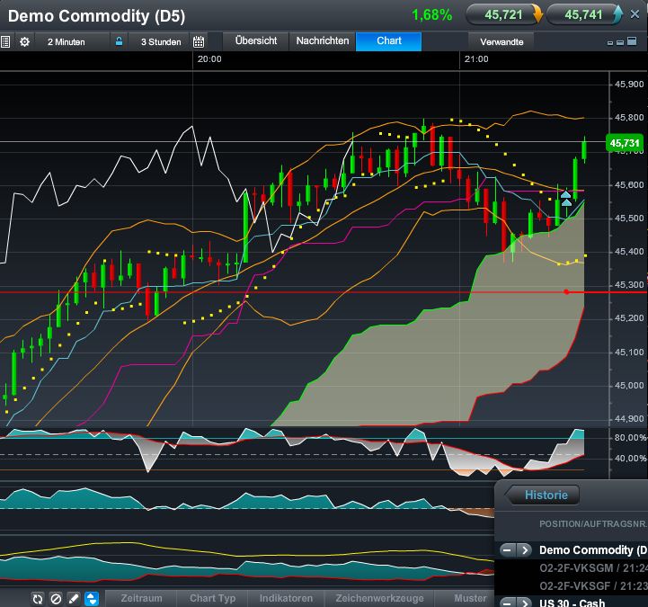
Task: Click the clear drawings circle-slash icon
Action: [56, 599]
